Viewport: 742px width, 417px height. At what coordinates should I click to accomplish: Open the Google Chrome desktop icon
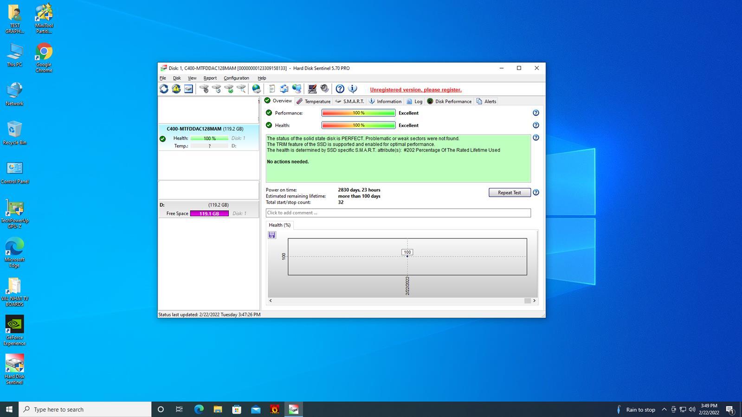44,58
